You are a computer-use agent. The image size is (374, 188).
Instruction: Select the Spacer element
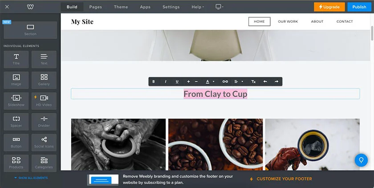click(x=16, y=122)
